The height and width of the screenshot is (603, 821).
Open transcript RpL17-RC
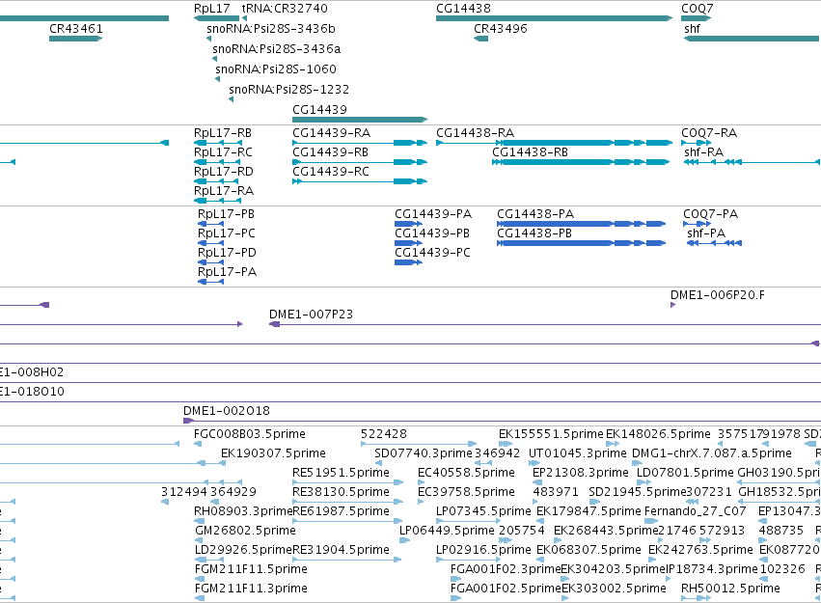tap(223, 152)
